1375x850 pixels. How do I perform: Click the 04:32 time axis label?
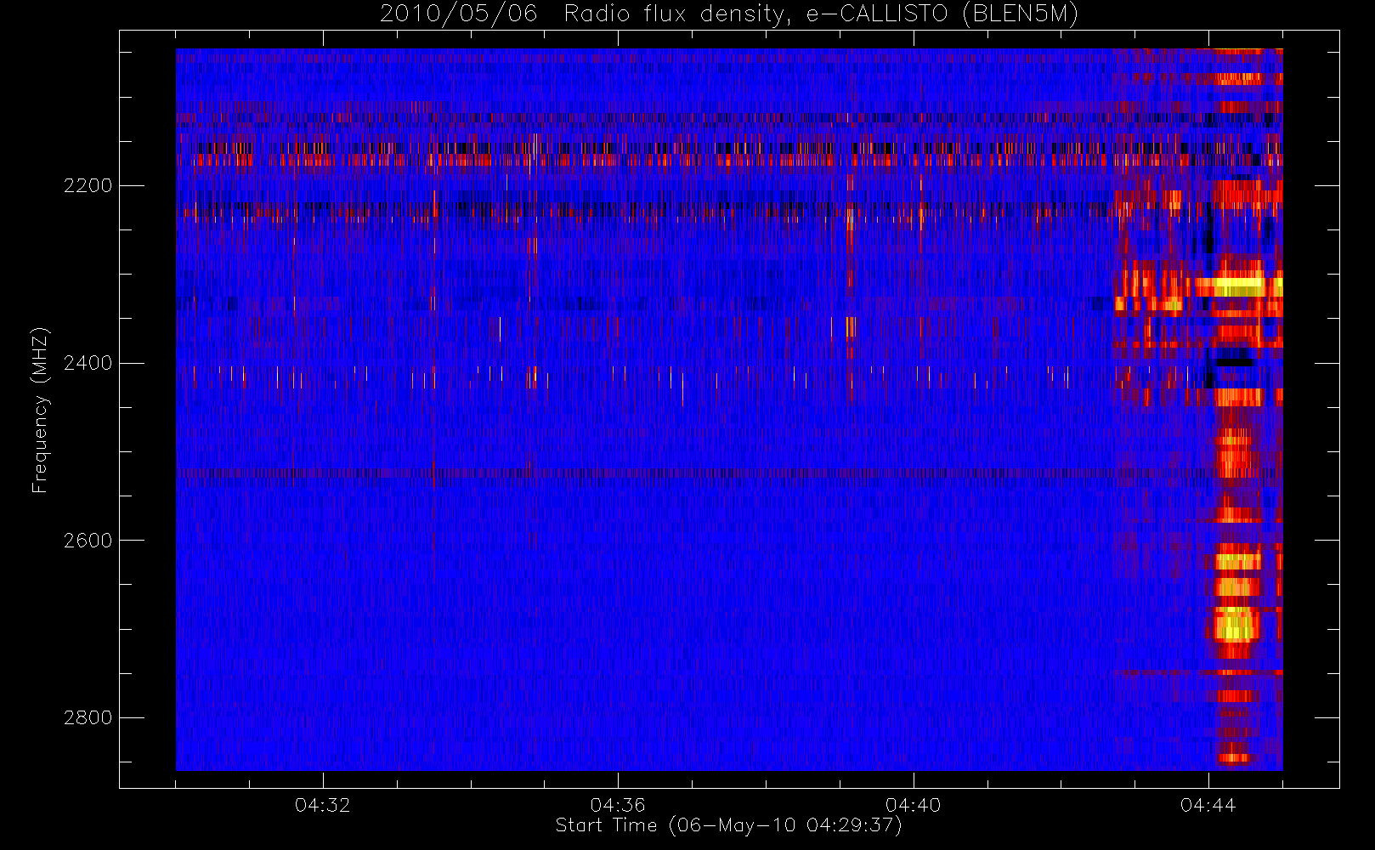tap(323, 805)
